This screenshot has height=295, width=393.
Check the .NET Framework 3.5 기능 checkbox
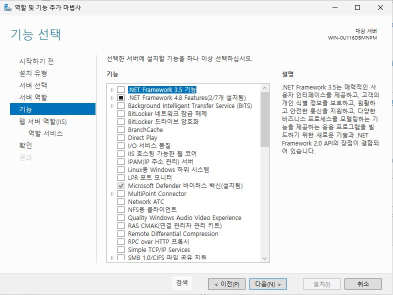[121, 89]
